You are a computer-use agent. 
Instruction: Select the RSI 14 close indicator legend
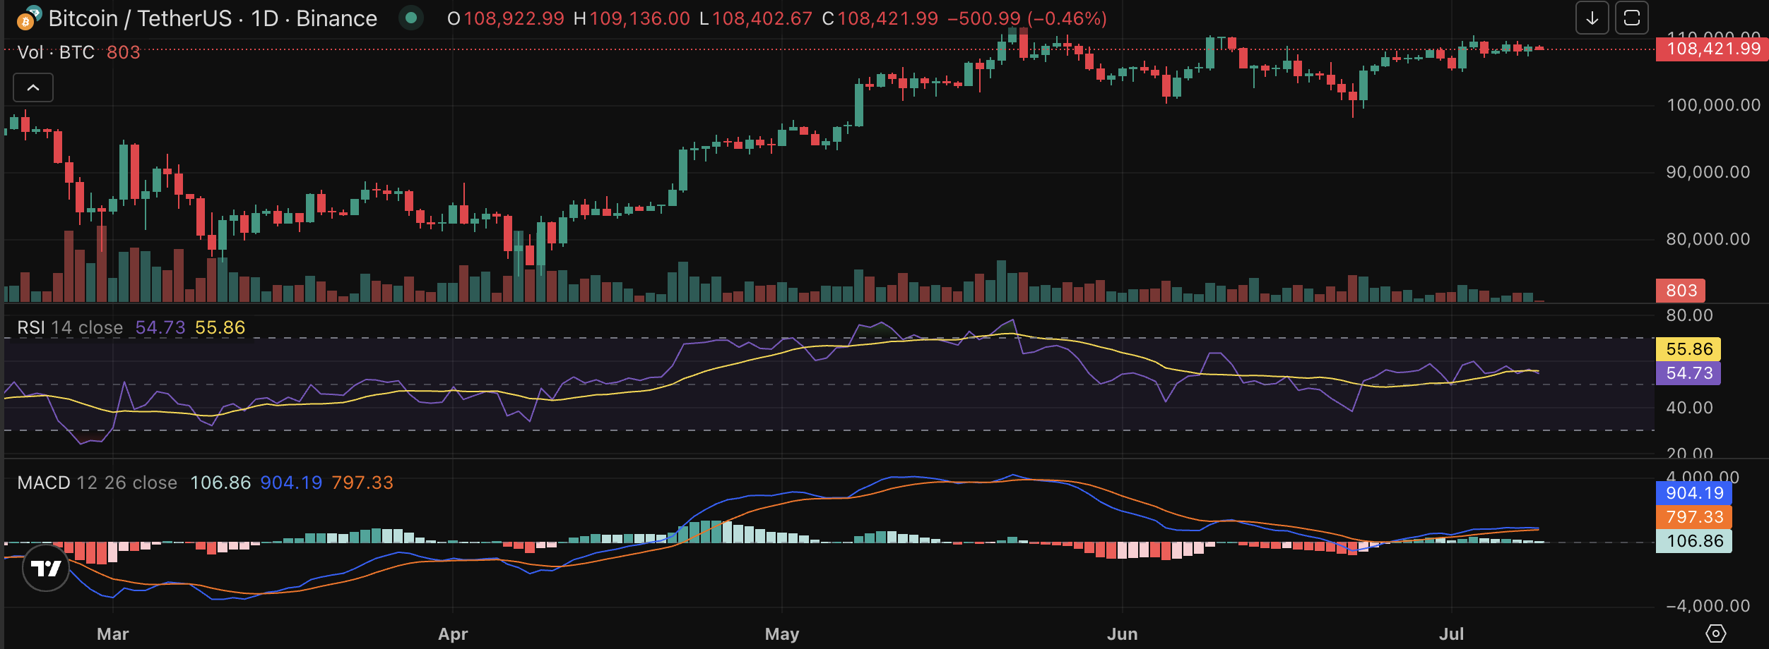(70, 328)
